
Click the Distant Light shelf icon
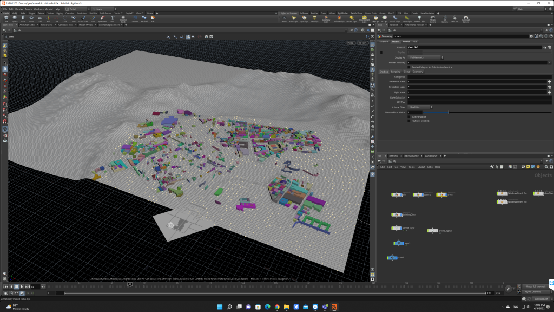tap(352, 19)
